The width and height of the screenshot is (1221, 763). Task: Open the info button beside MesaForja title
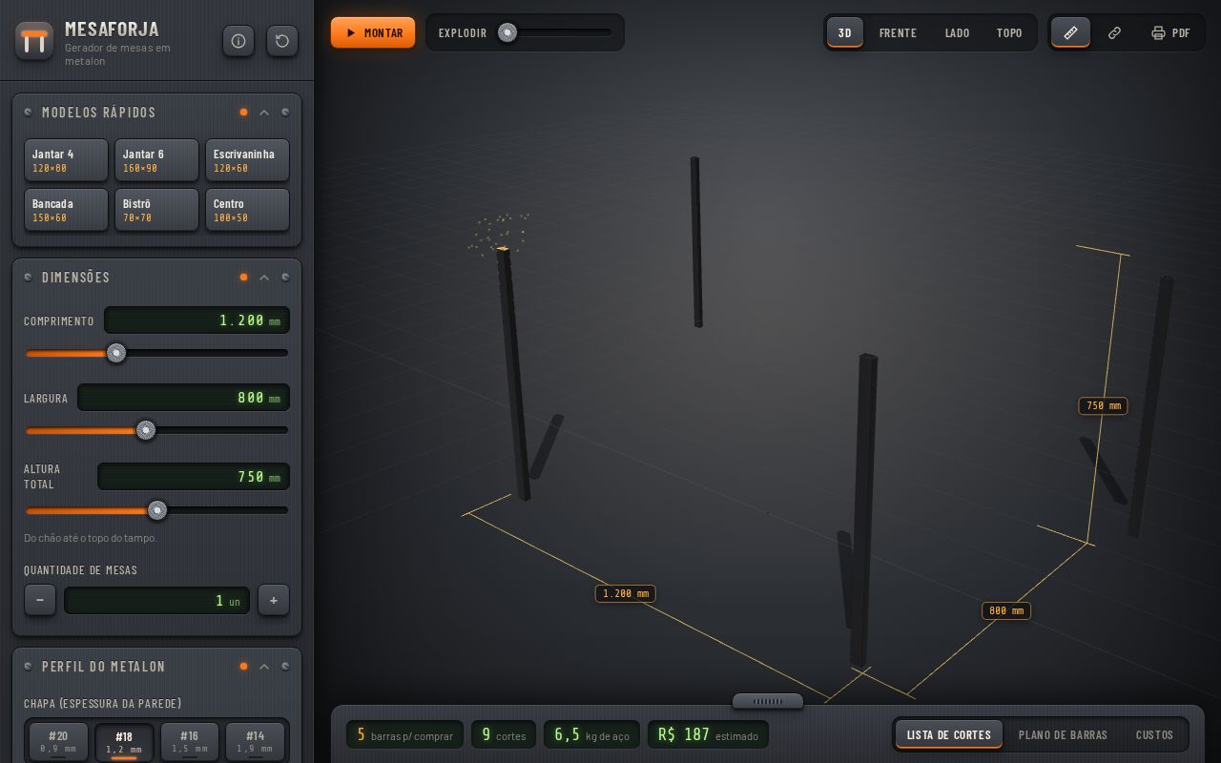tap(238, 41)
